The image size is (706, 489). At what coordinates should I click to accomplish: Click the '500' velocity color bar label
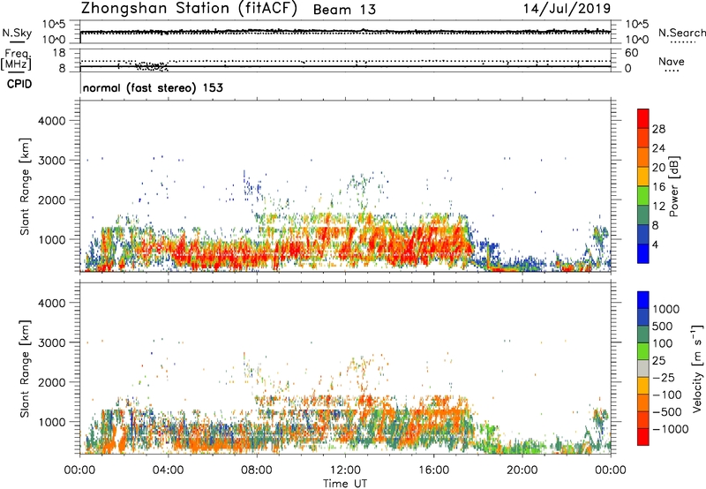point(665,326)
